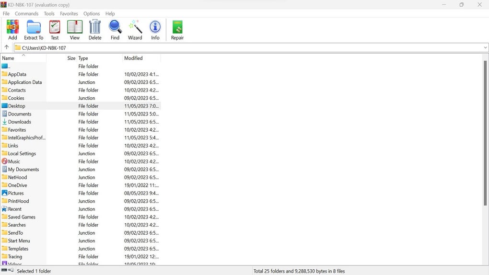Open the Commands menu
The image size is (489, 275).
click(x=26, y=14)
